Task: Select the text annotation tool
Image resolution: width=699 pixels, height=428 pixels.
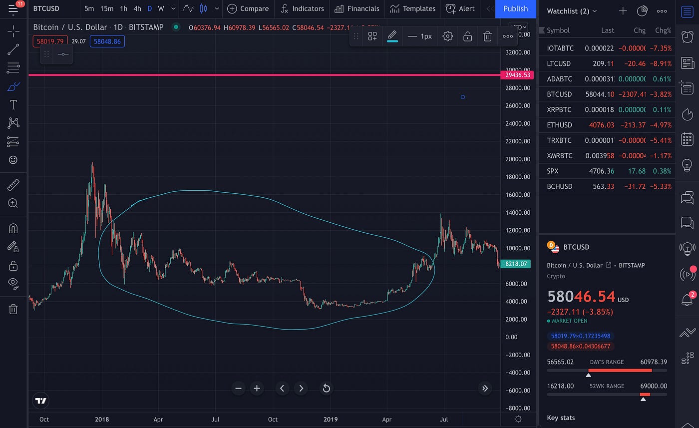Action: pos(13,104)
